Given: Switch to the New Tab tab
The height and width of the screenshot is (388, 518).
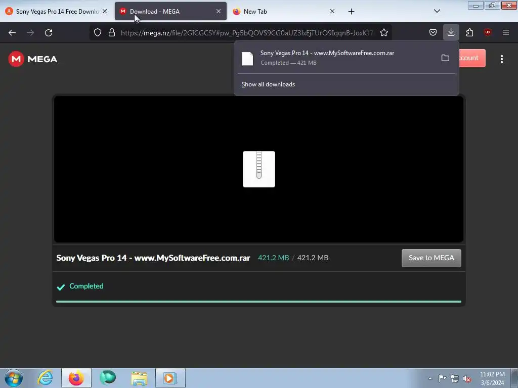Looking at the screenshot, I should tap(284, 12).
